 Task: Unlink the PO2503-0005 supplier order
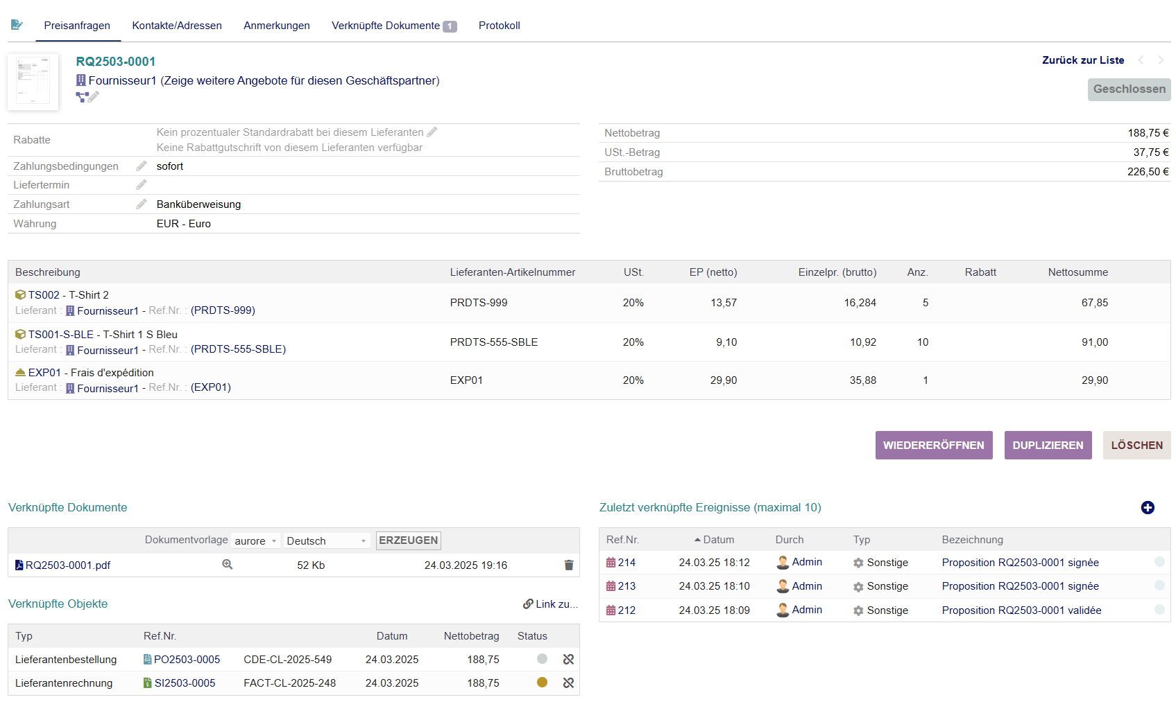[568, 660]
